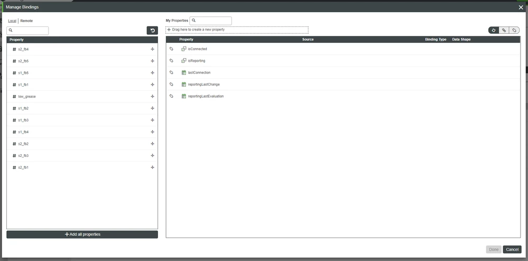Select the s2_fb1 property row
This screenshot has width=528, height=261.
click(x=82, y=167)
